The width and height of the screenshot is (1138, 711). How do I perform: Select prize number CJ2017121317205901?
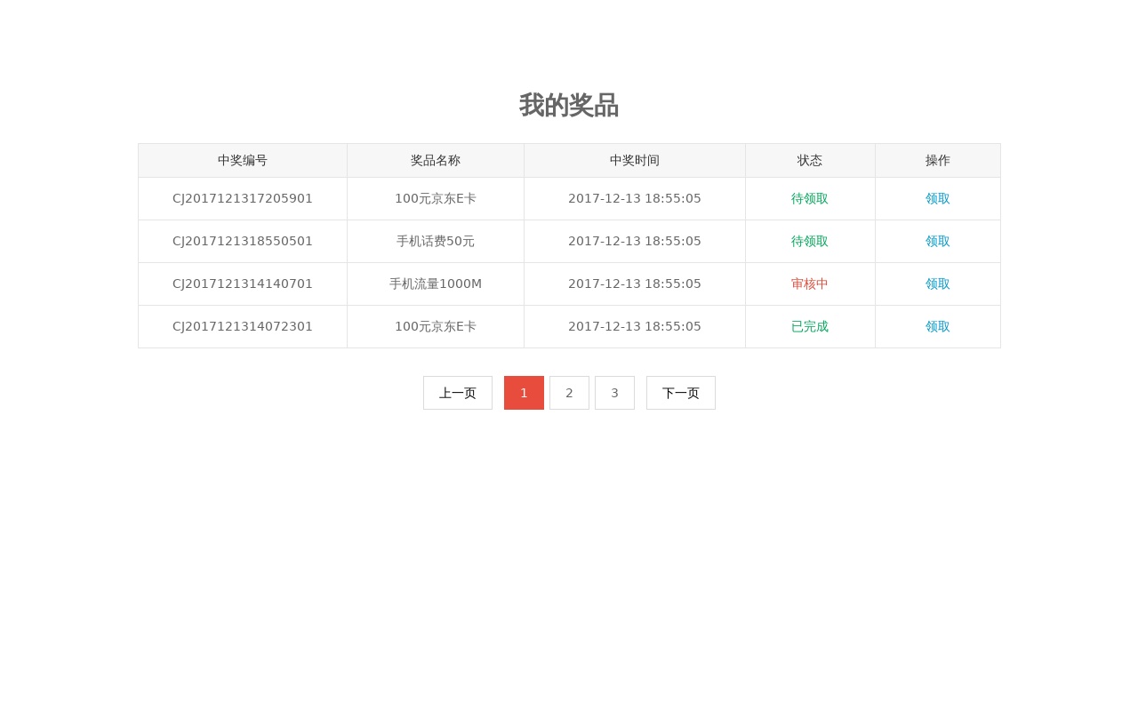pyautogui.click(x=243, y=199)
